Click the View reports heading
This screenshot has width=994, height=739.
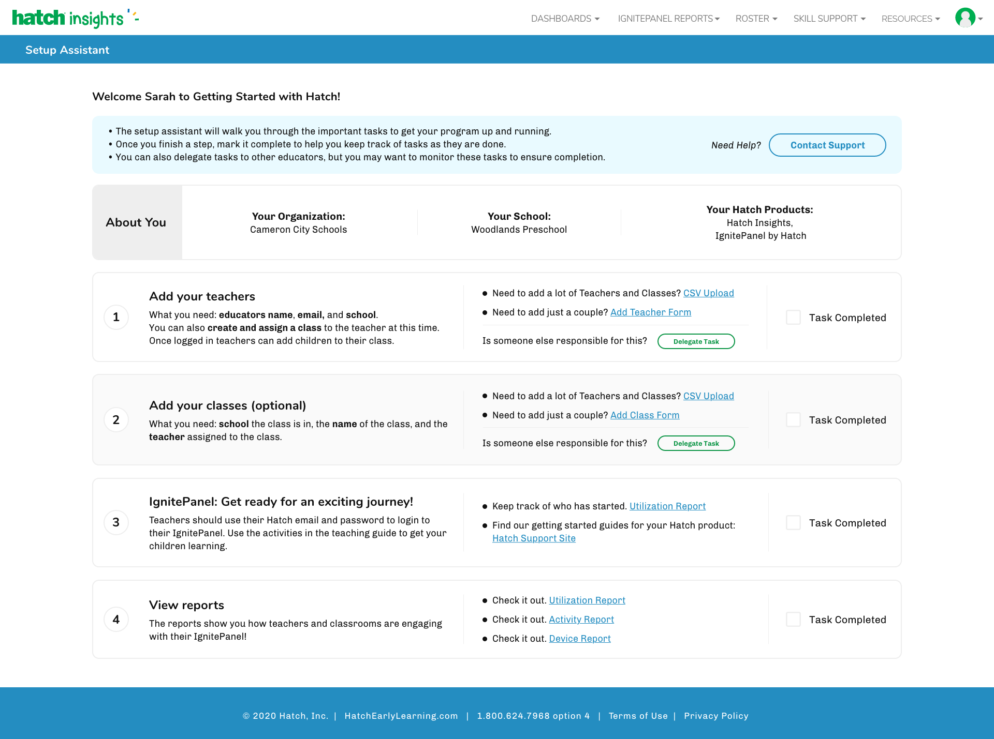pos(186,605)
